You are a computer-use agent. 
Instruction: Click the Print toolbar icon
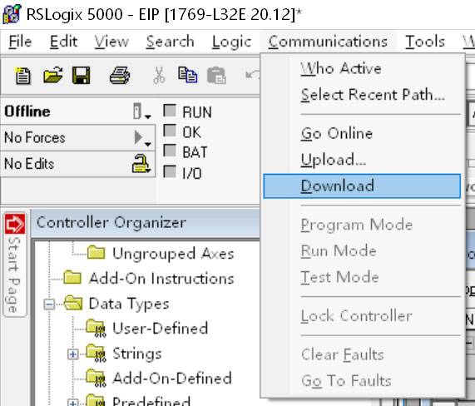(120, 76)
